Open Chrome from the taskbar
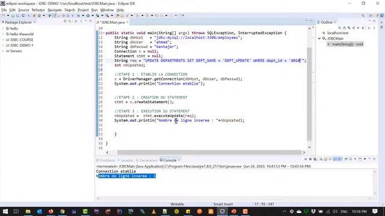 [x=63, y=211]
